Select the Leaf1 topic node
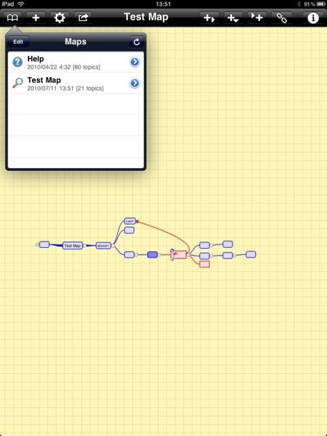 [x=130, y=221]
